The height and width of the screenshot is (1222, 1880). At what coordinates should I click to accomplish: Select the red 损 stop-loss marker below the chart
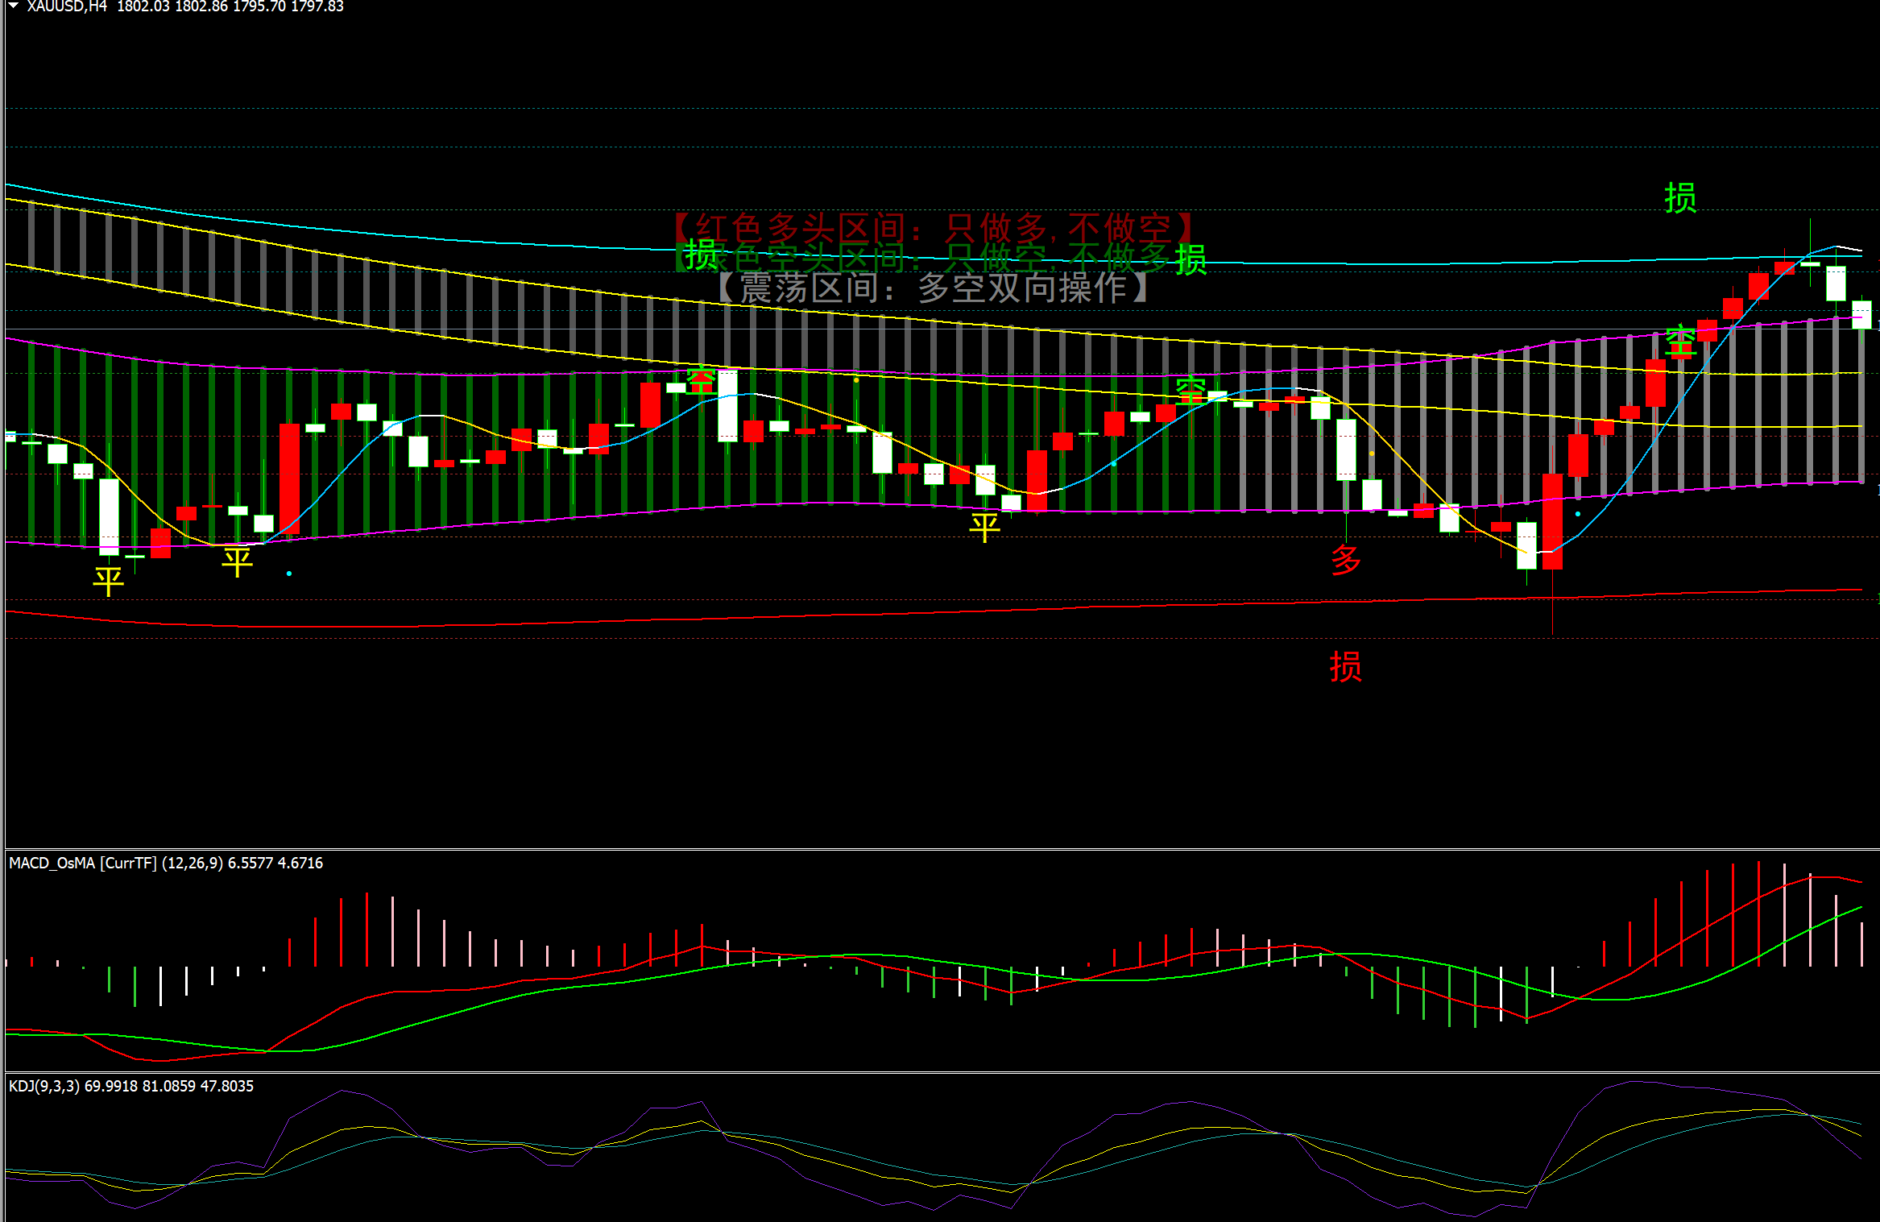pos(1345,667)
